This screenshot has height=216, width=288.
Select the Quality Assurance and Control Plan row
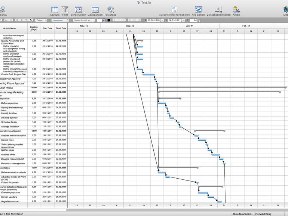12,42
